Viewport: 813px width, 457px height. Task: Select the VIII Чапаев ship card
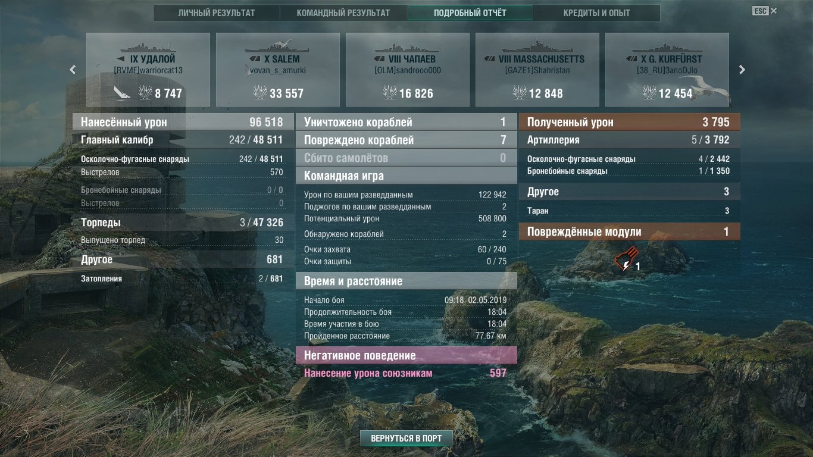coord(408,70)
